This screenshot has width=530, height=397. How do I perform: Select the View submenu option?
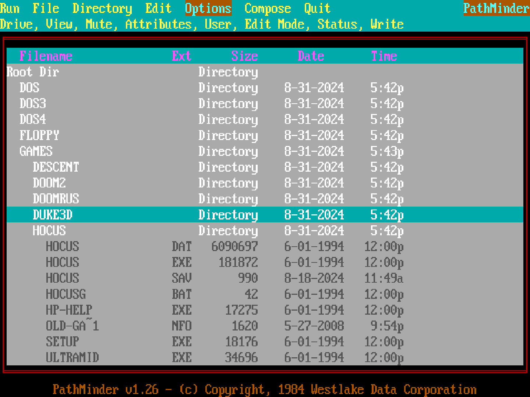tap(59, 24)
